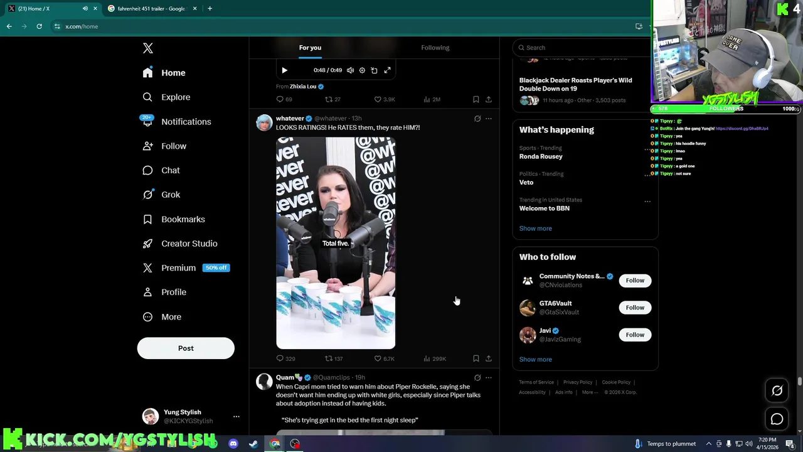The width and height of the screenshot is (803, 452).
Task: Click the Post button
Action: tap(186, 348)
